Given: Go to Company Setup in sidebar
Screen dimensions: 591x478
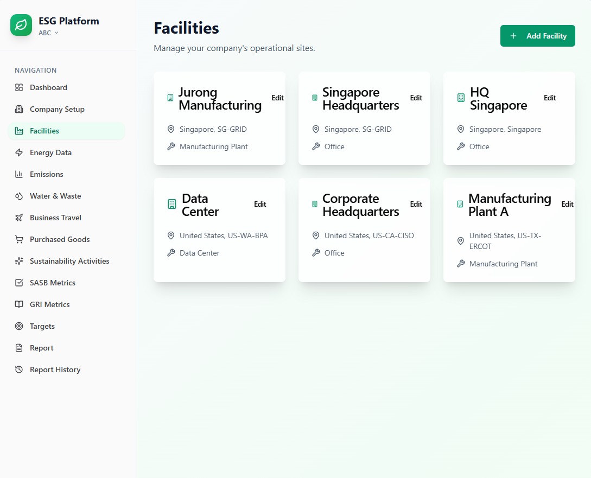Looking at the screenshot, I should tap(57, 109).
